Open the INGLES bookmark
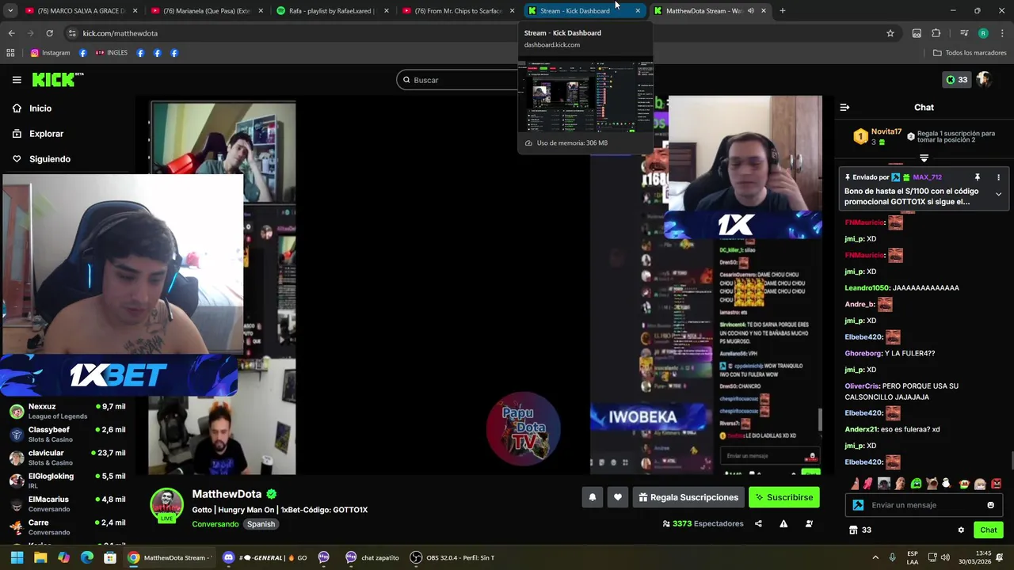The height and width of the screenshot is (570, 1014). pos(111,53)
